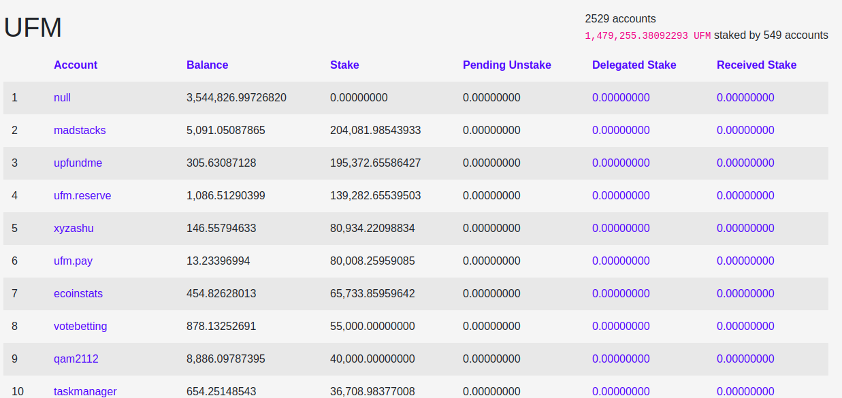The height and width of the screenshot is (398, 842).
Task: Select ecoinstats balance 454.82628013
Action: pos(221,294)
